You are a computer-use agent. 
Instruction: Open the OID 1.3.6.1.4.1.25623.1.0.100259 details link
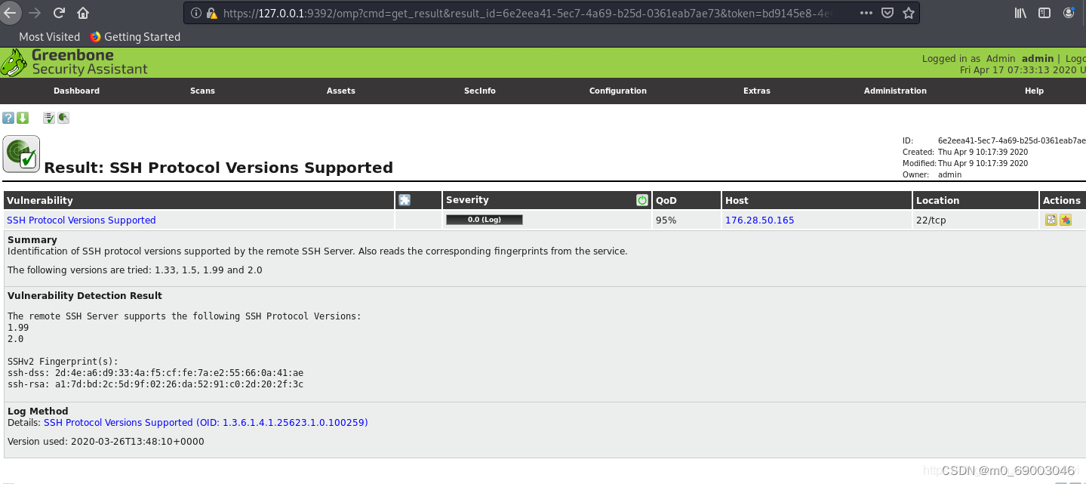(206, 423)
